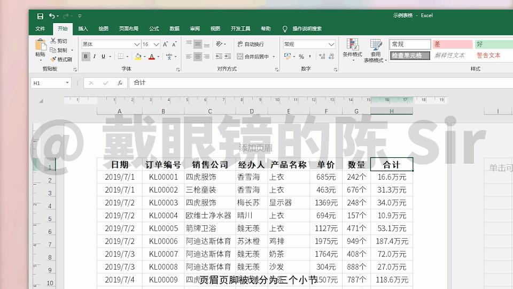Apply the 常规 Normal cell style
This screenshot has width=513, height=289.
[x=410, y=44]
